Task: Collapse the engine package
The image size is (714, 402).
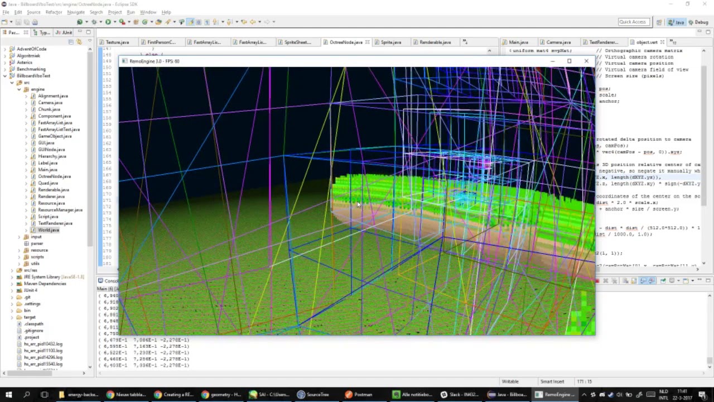Action: coord(19,89)
